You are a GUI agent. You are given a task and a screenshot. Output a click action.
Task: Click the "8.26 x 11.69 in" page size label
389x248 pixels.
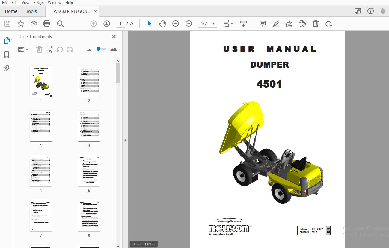click(x=144, y=244)
